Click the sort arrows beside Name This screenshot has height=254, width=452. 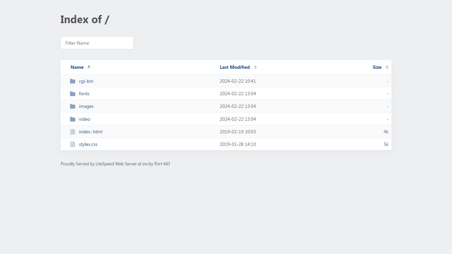tap(89, 67)
